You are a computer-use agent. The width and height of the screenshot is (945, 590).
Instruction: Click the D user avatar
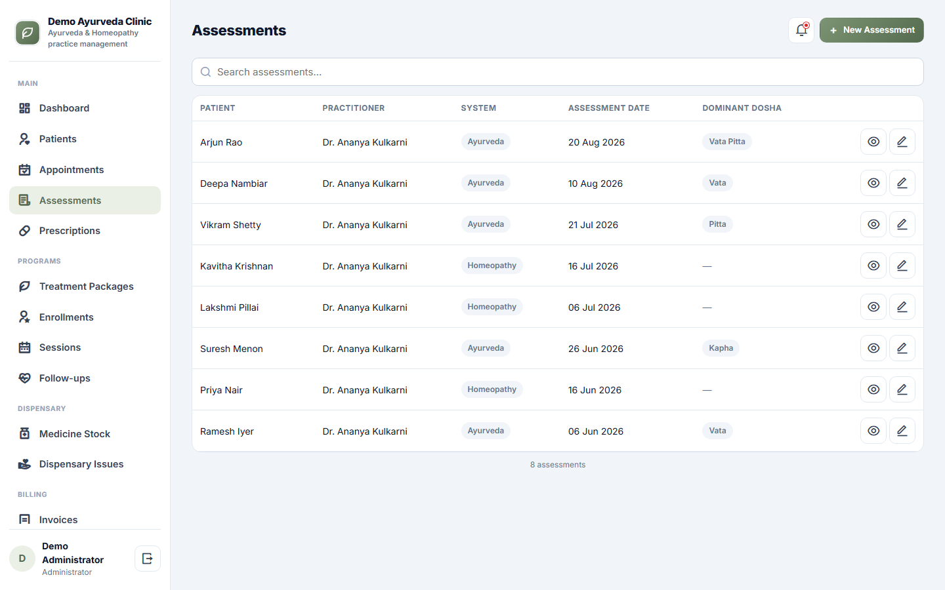tap(22, 559)
